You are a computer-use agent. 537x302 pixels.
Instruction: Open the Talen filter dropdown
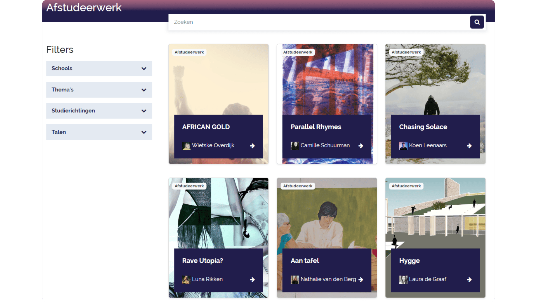click(x=99, y=132)
